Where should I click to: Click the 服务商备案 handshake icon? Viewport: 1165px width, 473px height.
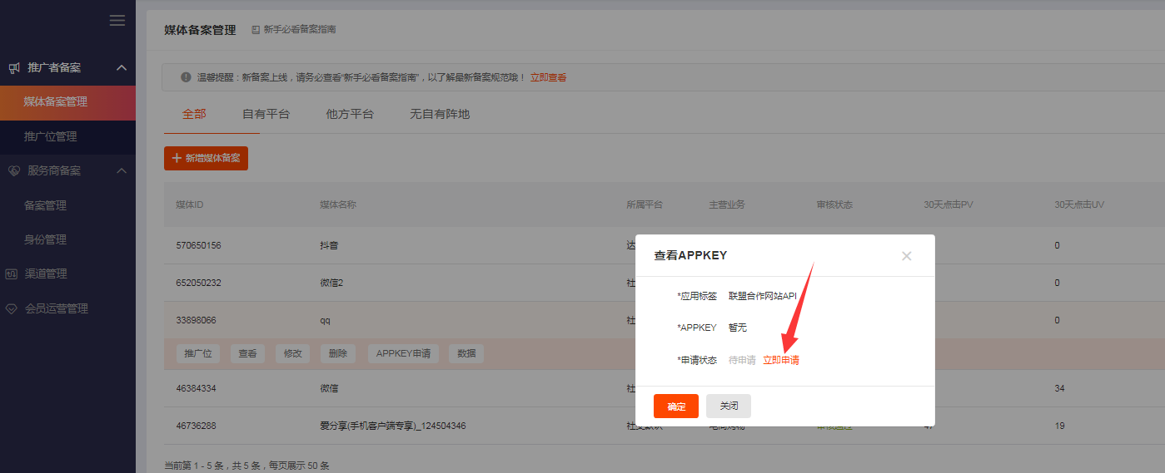point(13,170)
